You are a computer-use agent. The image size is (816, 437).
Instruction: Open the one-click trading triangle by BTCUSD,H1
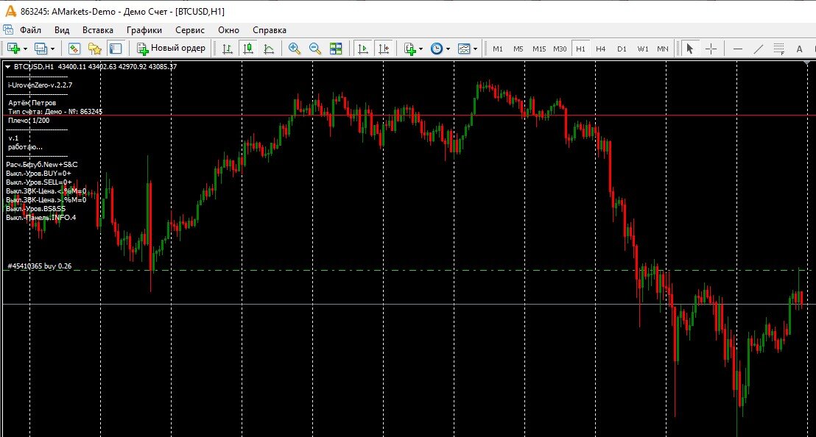pos(7,66)
